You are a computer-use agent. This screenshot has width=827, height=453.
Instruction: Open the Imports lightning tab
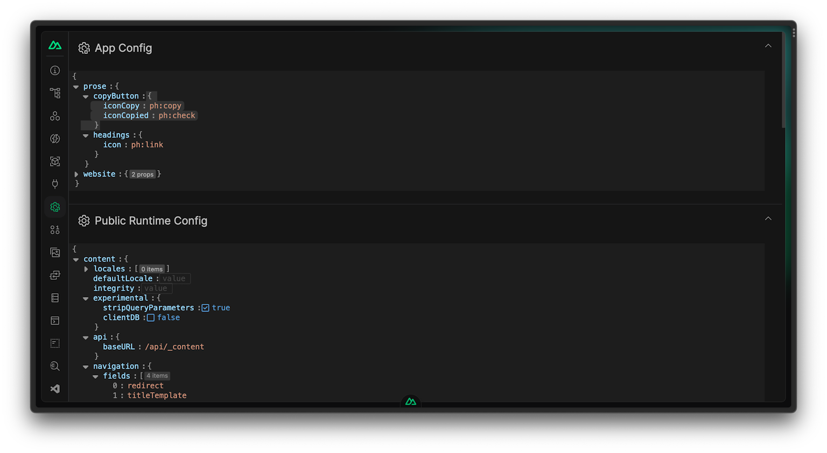[55, 139]
